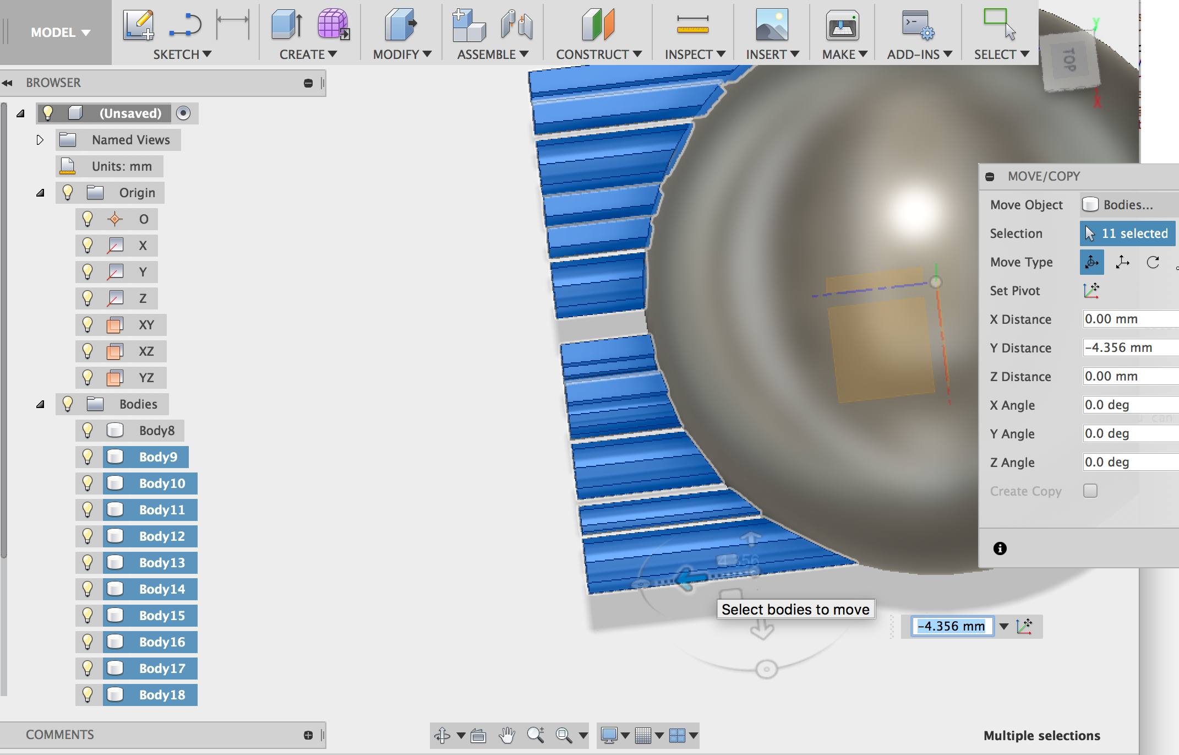Open the SKETCH menu
This screenshot has height=755, width=1179.
tap(182, 55)
